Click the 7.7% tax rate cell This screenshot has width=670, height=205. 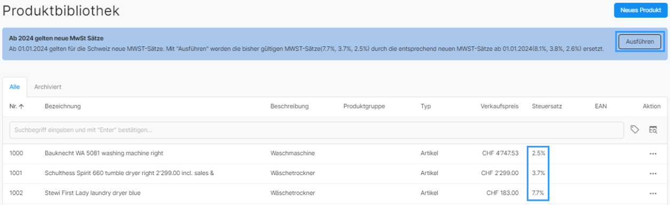tap(538, 193)
